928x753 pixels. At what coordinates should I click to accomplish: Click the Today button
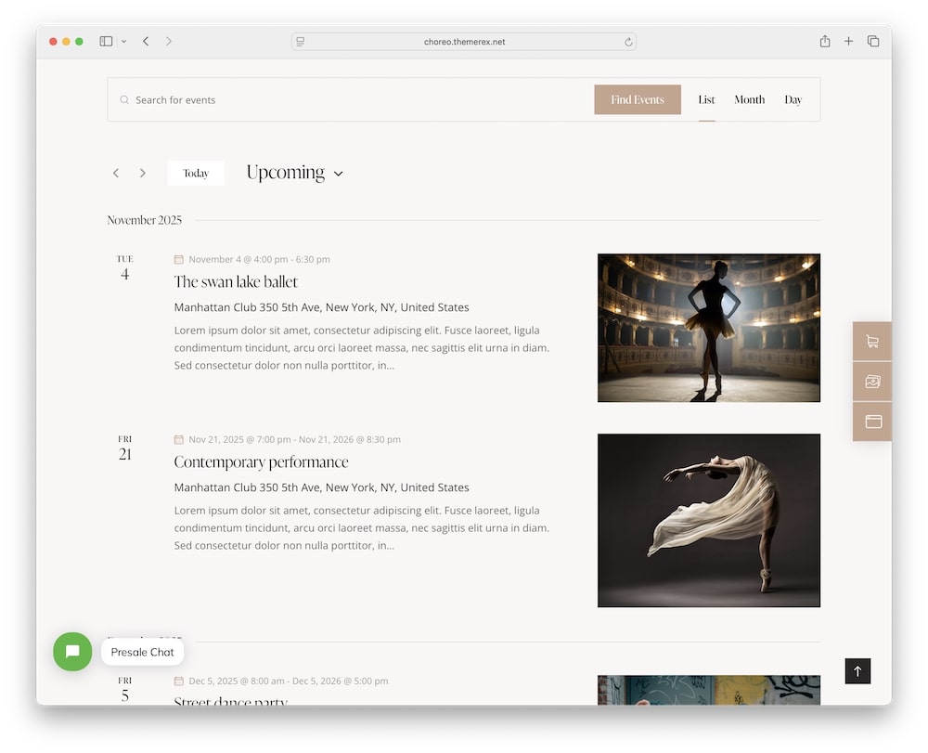[x=196, y=173]
